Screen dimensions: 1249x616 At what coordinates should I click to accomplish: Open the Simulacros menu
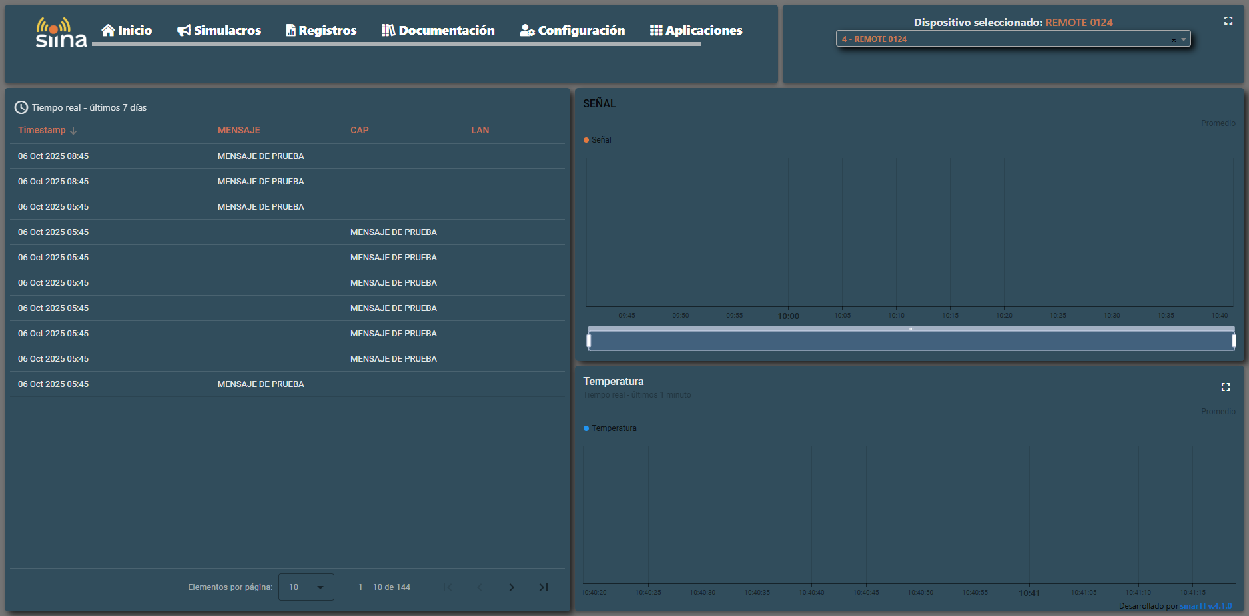click(x=219, y=31)
